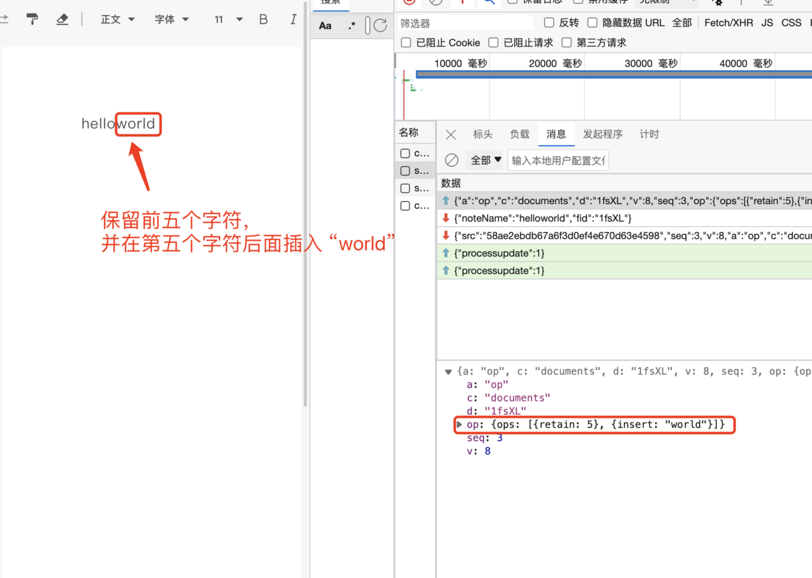The height and width of the screenshot is (578, 812).
Task: Close the request details panel
Action: pyautogui.click(x=451, y=134)
